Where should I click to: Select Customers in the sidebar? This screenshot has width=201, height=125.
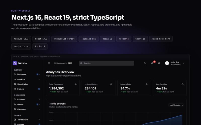[27, 109]
